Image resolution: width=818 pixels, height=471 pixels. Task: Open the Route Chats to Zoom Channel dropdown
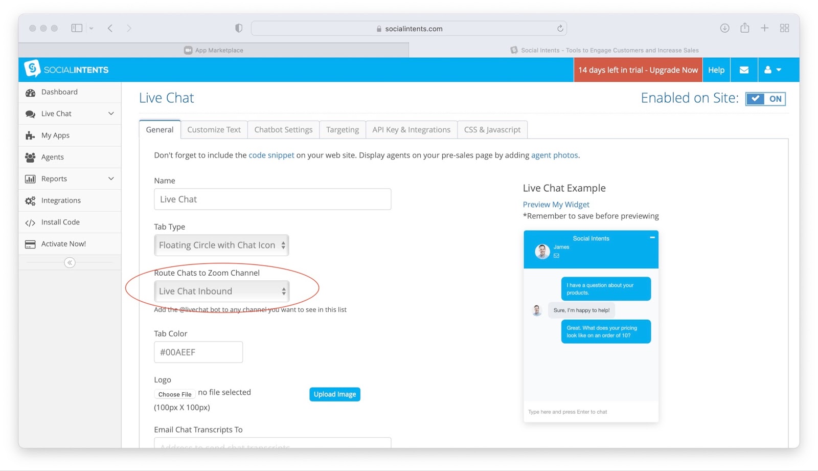221,291
